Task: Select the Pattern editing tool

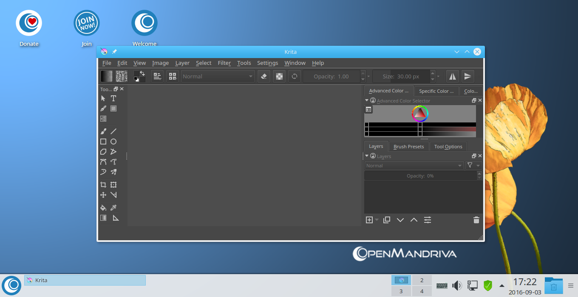Action: [113, 108]
